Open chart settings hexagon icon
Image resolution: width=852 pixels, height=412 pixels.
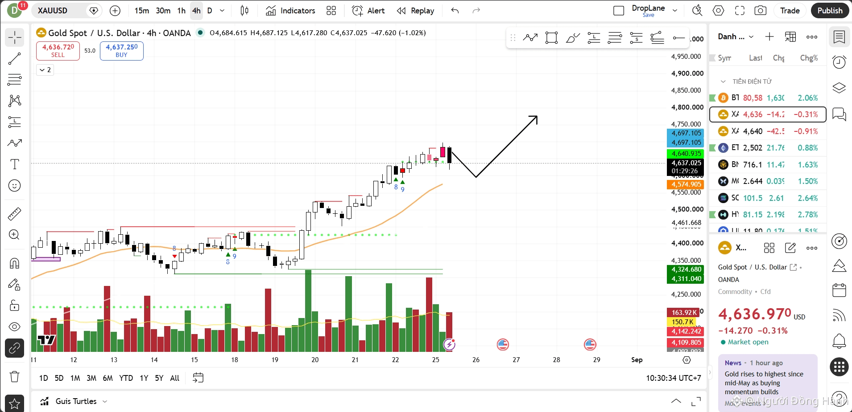[719, 11]
